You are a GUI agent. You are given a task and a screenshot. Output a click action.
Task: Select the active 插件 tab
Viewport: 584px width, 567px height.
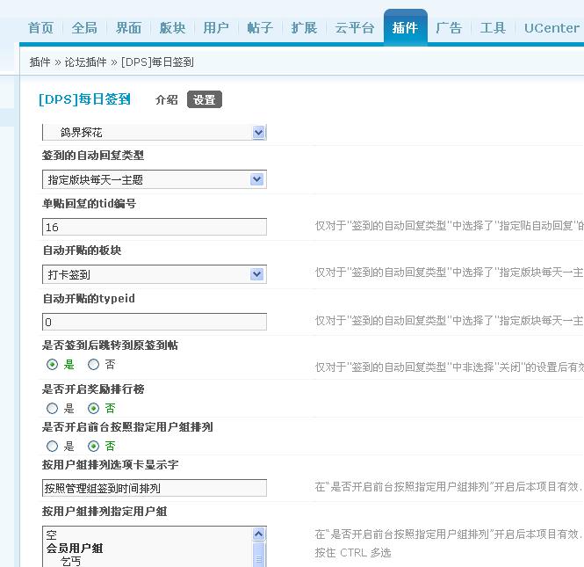[405, 27]
